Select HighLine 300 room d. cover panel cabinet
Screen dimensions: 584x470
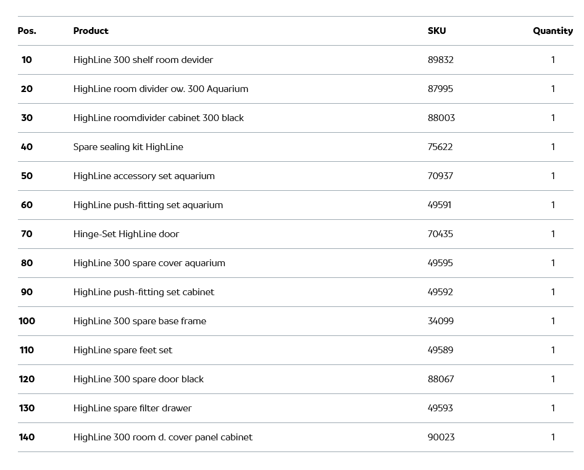click(x=163, y=437)
